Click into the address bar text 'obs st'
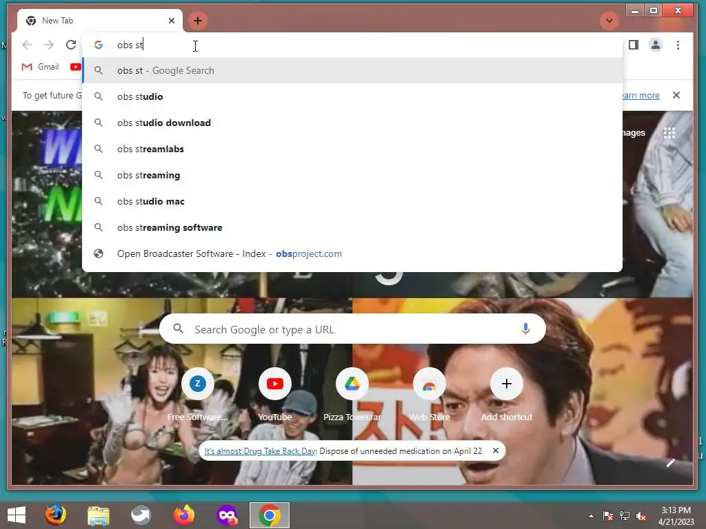This screenshot has height=529, width=706. coord(130,45)
